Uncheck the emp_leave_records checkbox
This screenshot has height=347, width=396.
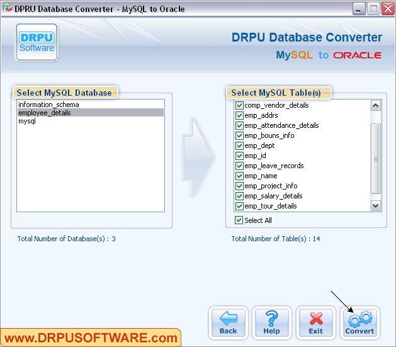(x=239, y=166)
